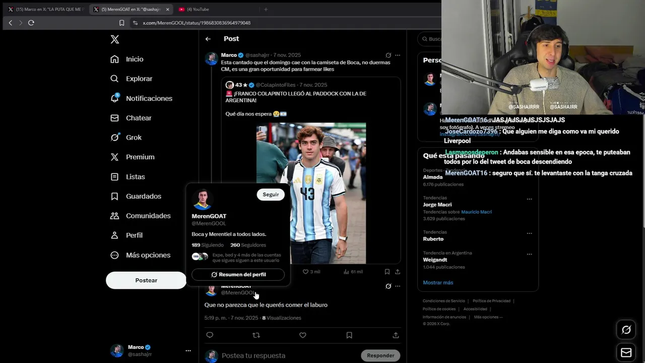This screenshot has width=645, height=363.
Task: Click Postea tu respuesta field
Action: pyautogui.click(x=288, y=355)
